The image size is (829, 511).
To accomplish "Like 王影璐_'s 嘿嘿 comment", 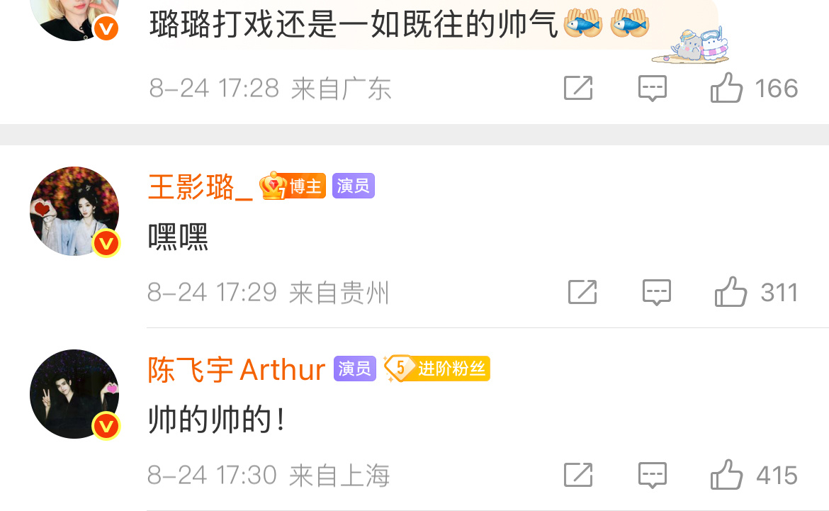I will [731, 292].
